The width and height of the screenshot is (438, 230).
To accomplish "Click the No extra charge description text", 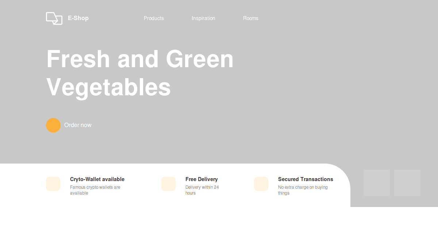I will [x=303, y=190].
